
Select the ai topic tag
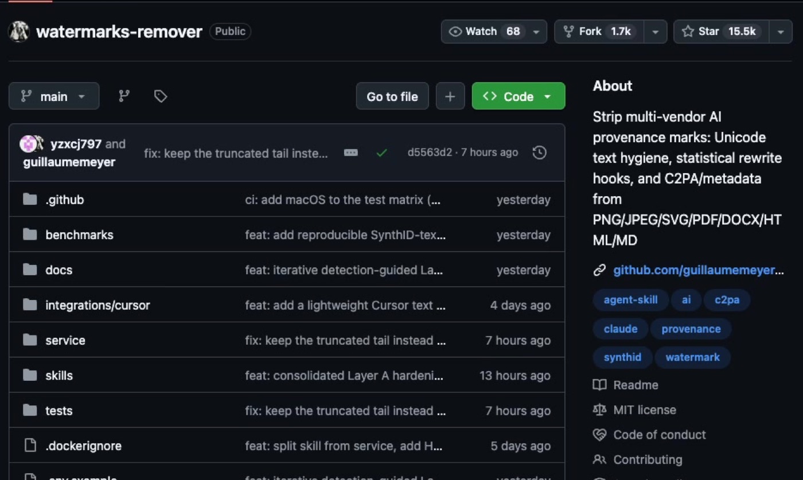click(686, 300)
